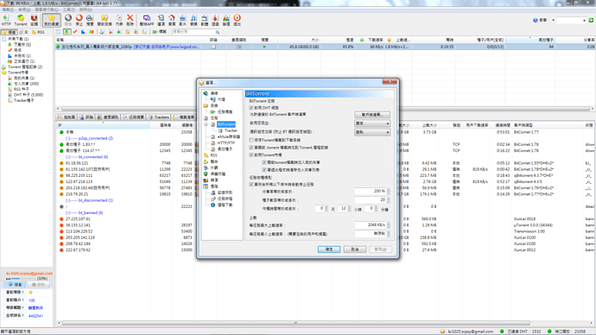This screenshot has height=335, width=596.
Task: Collapse the bt_banned (6) group
Action: (x=67, y=212)
